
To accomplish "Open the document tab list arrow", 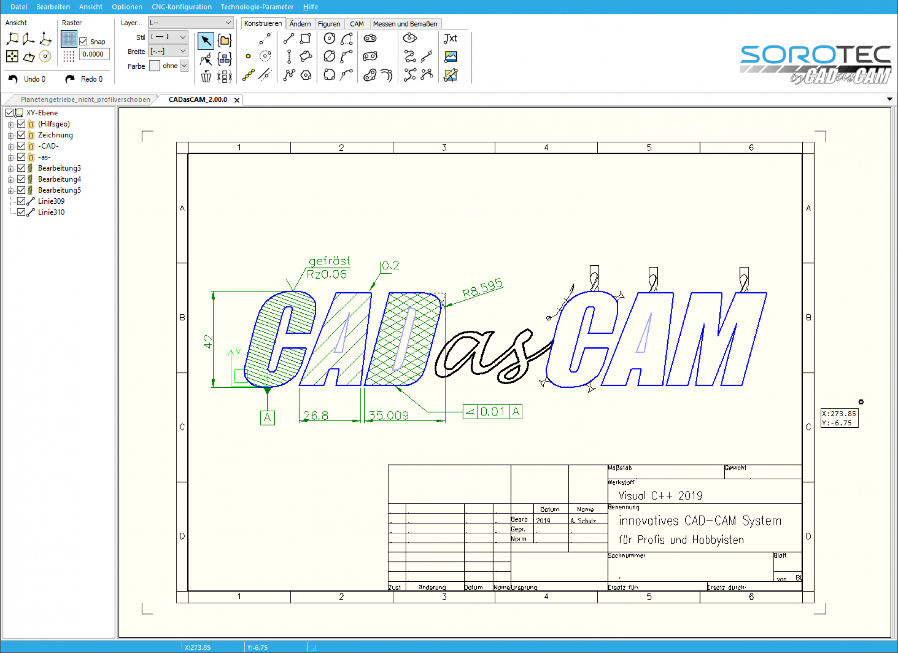I will pyautogui.click(x=889, y=99).
